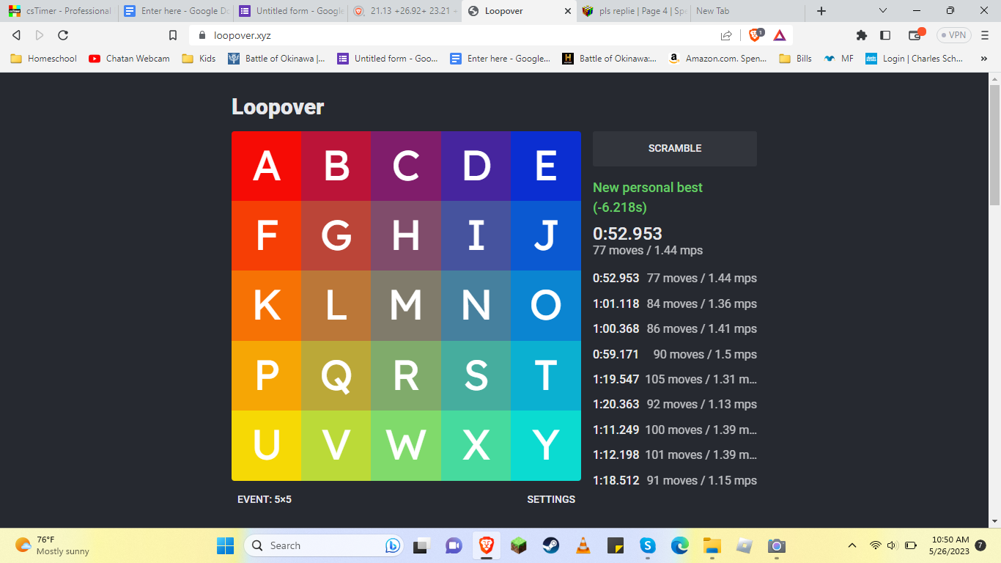Click the 1:01.118 solve result row
Viewport: 1001px width, 563px height.
coord(675,303)
